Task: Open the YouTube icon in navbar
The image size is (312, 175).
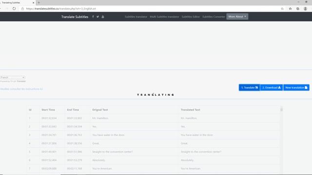Action: pos(103,17)
